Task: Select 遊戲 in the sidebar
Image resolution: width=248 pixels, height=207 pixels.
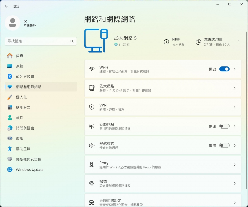Action: [x=41, y=138]
